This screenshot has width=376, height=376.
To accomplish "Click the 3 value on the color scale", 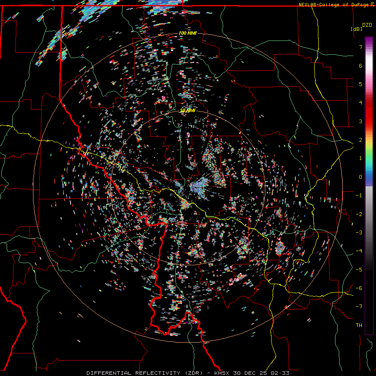I will click(x=361, y=121).
